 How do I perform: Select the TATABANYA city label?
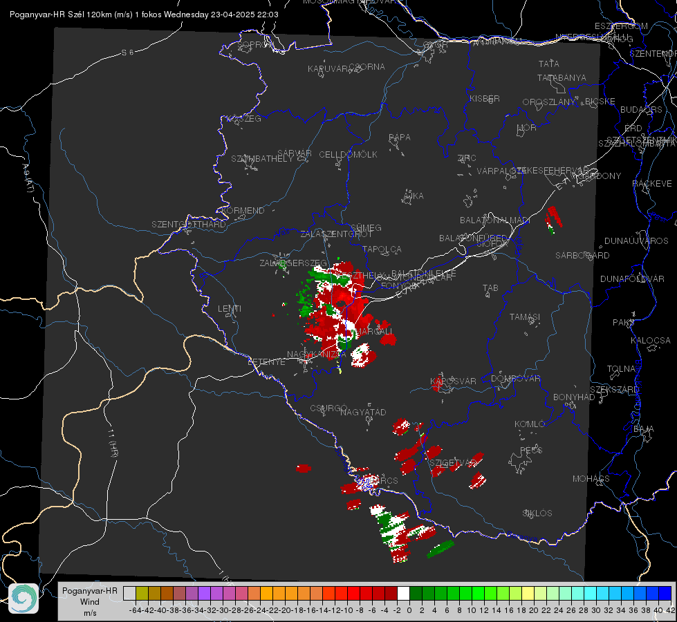click(562, 77)
